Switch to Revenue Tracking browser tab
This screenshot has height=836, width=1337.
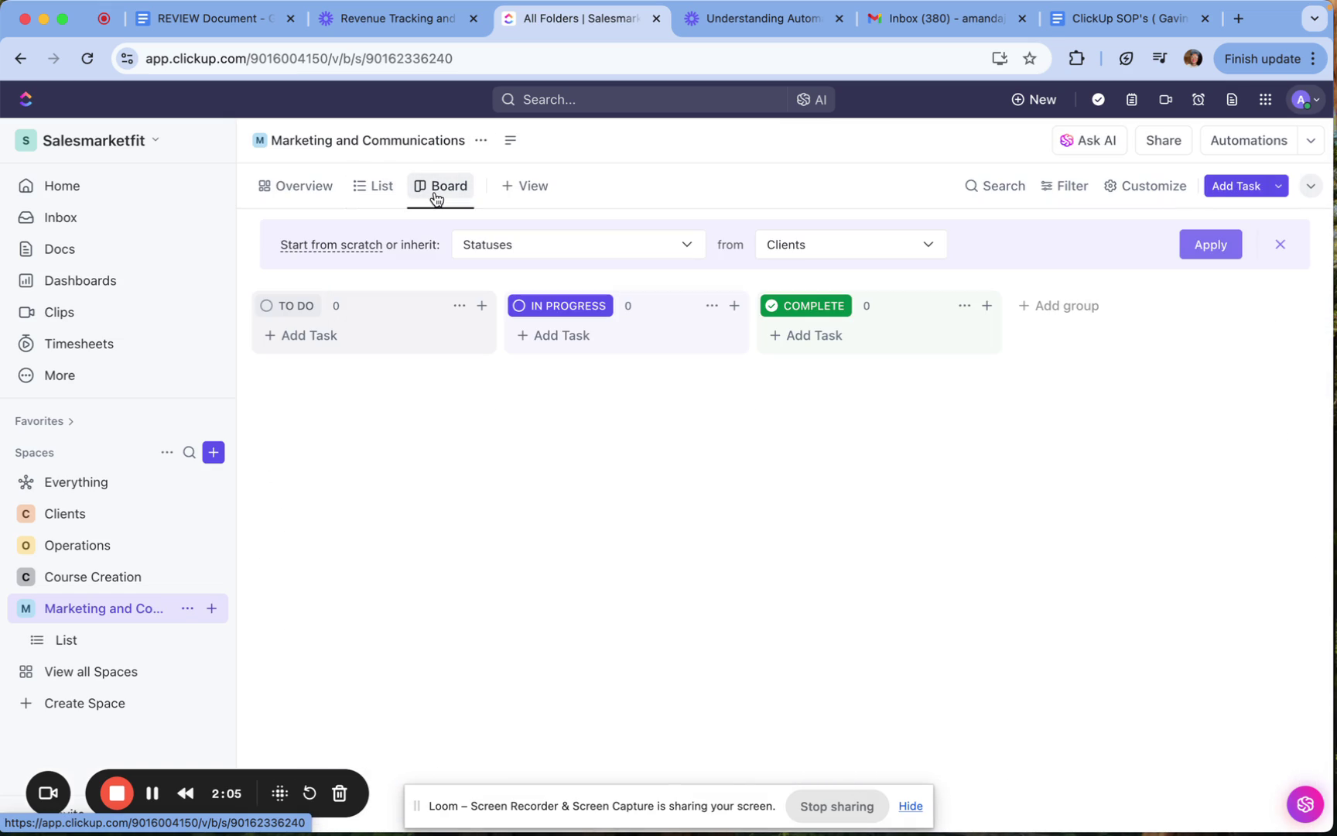coord(398,19)
